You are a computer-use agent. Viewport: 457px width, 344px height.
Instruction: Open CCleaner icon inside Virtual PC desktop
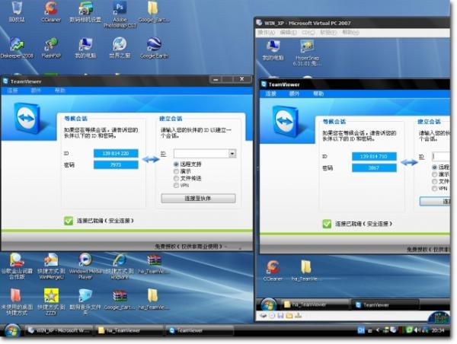[273, 267]
